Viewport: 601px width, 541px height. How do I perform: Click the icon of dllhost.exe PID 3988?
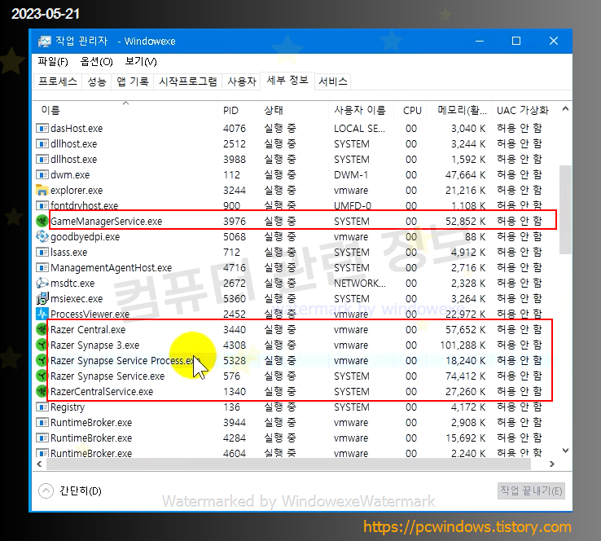[x=42, y=159]
